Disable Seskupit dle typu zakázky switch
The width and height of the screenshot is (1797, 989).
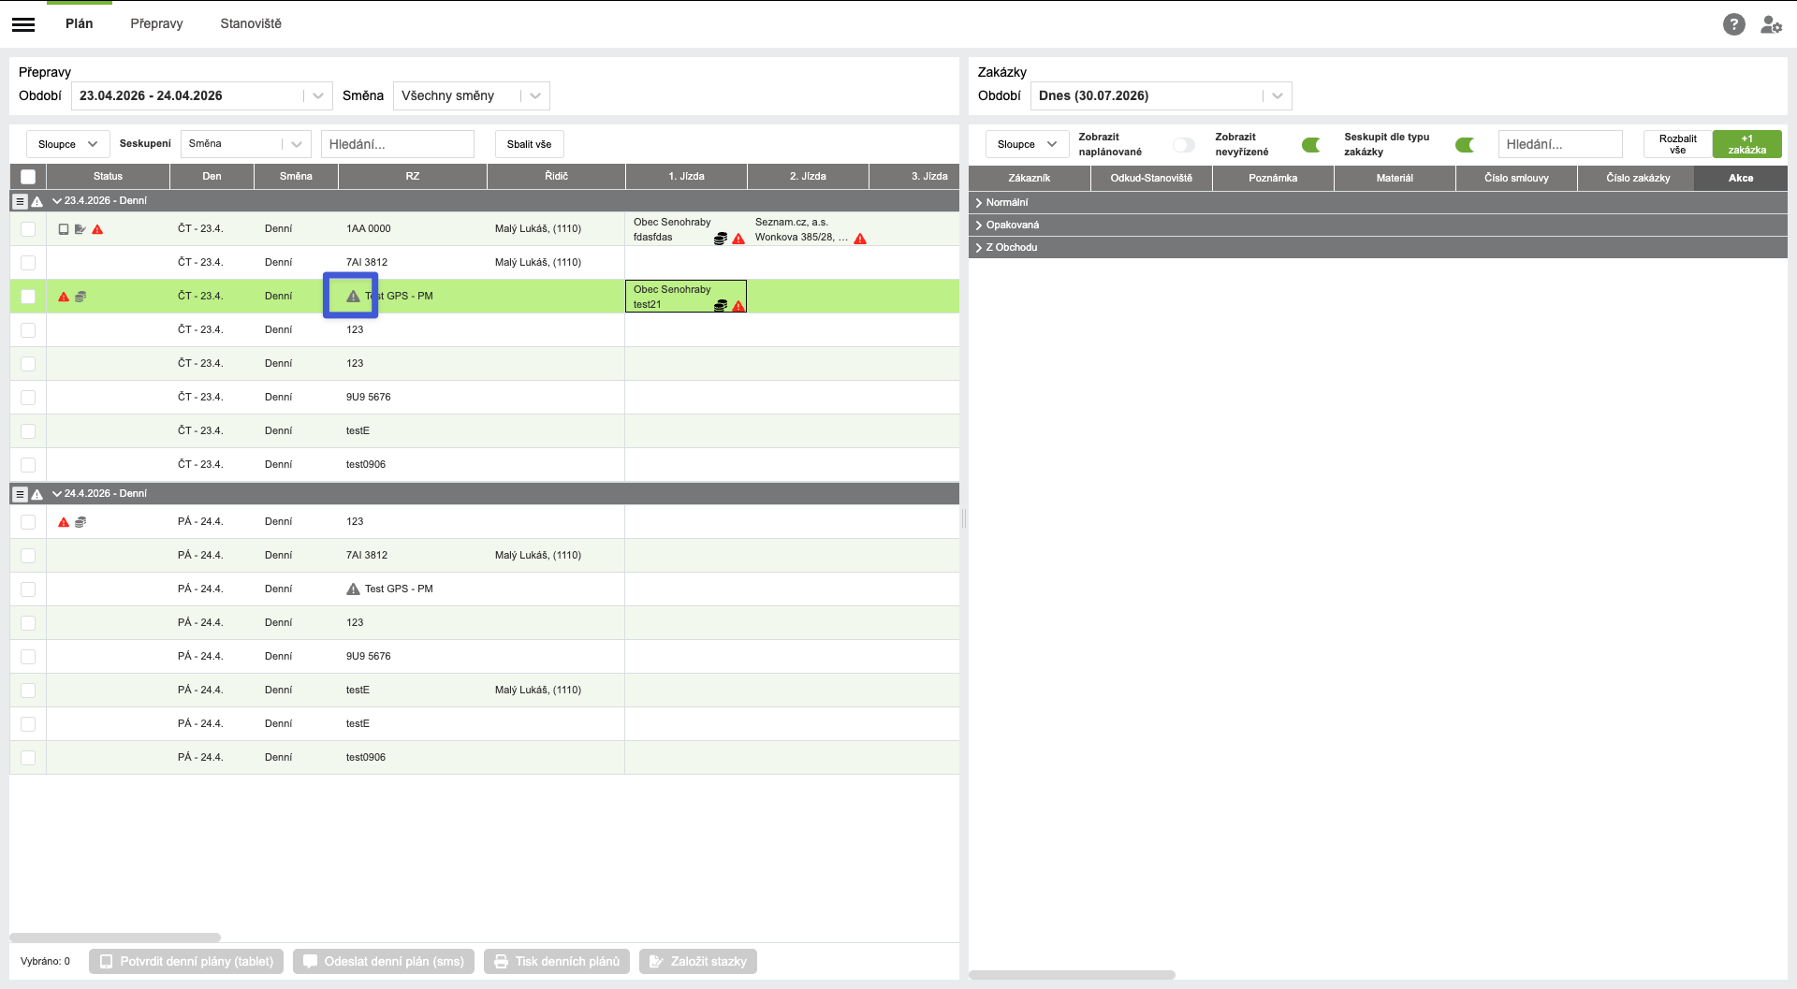point(1465,144)
